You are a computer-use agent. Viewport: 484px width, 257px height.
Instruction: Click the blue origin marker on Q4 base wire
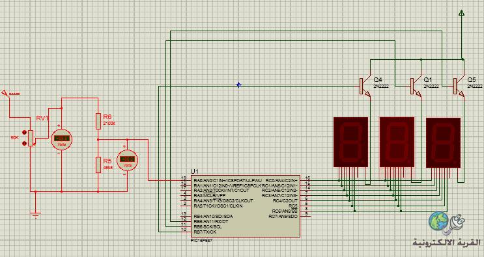238,85
